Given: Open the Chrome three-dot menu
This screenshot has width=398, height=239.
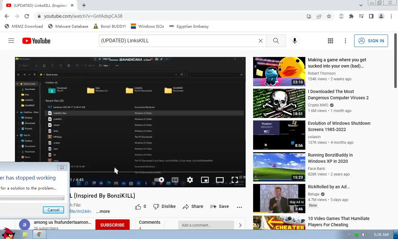Looking at the screenshot, I should (391, 16).
